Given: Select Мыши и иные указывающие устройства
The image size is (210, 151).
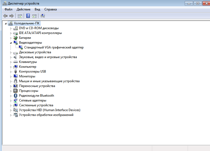Looking at the screenshot, I should [49, 81].
